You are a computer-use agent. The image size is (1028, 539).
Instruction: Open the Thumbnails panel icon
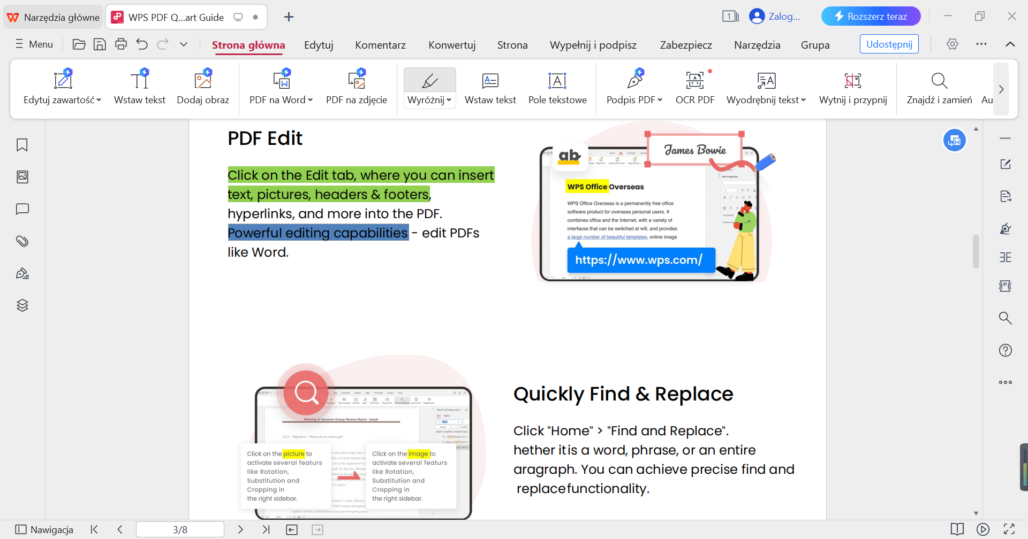[x=22, y=177]
